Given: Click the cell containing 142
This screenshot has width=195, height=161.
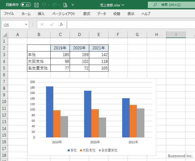Looking at the screenshot, I should click(x=99, y=55).
